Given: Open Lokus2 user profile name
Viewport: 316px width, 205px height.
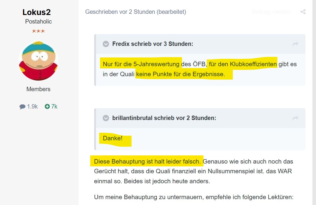Looking at the screenshot, I should click(36, 12).
